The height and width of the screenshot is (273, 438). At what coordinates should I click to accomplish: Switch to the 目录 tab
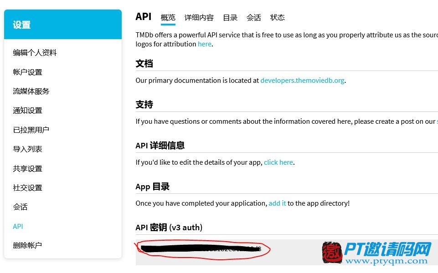(x=230, y=18)
